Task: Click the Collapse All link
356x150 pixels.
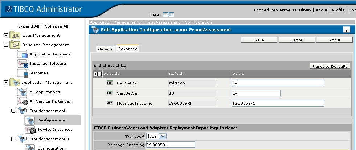Action: pyautogui.click(x=56, y=26)
